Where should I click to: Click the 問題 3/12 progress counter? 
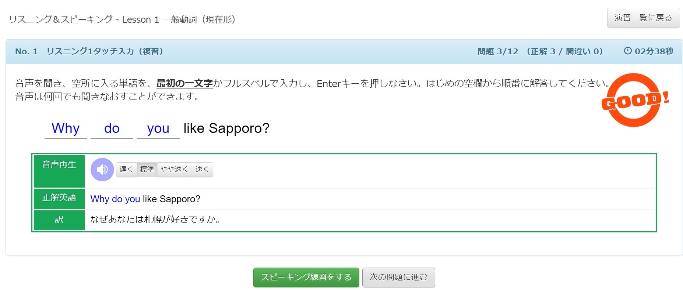click(497, 51)
